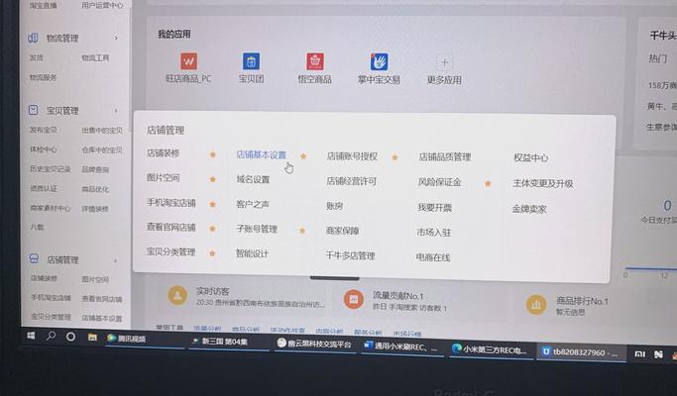Expand the 宝贝管理 chevron arrow
The height and width of the screenshot is (396, 677).
pyautogui.click(x=116, y=111)
